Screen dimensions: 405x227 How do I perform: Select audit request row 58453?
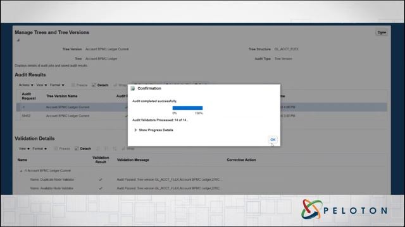click(x=201, y=116)
